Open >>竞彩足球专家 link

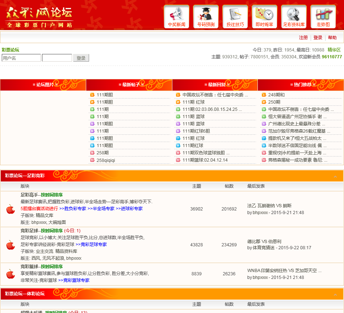(x=91, y=245)
